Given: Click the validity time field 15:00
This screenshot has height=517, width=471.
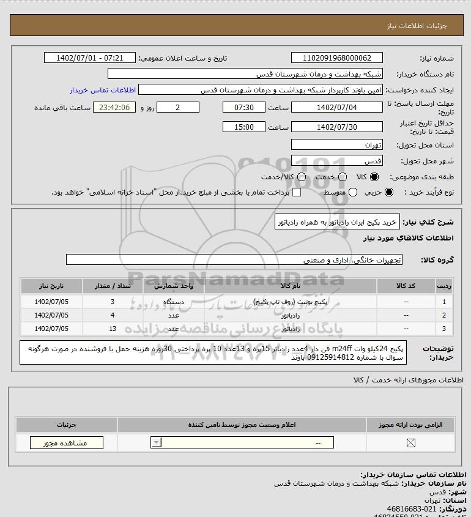Looking at the screenshot, I should pos(244,127).
